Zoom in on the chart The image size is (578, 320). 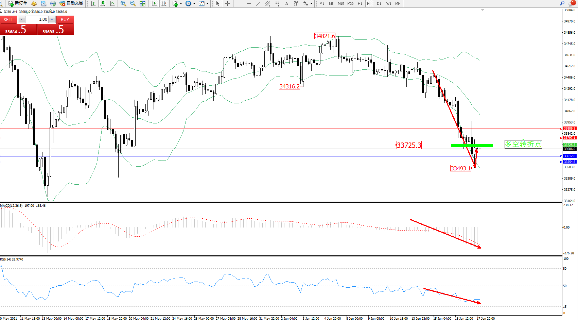coord(123,3)
